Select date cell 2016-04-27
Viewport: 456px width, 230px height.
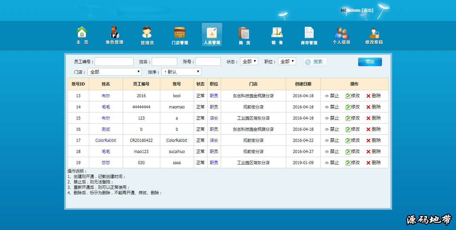click(303, 152)
